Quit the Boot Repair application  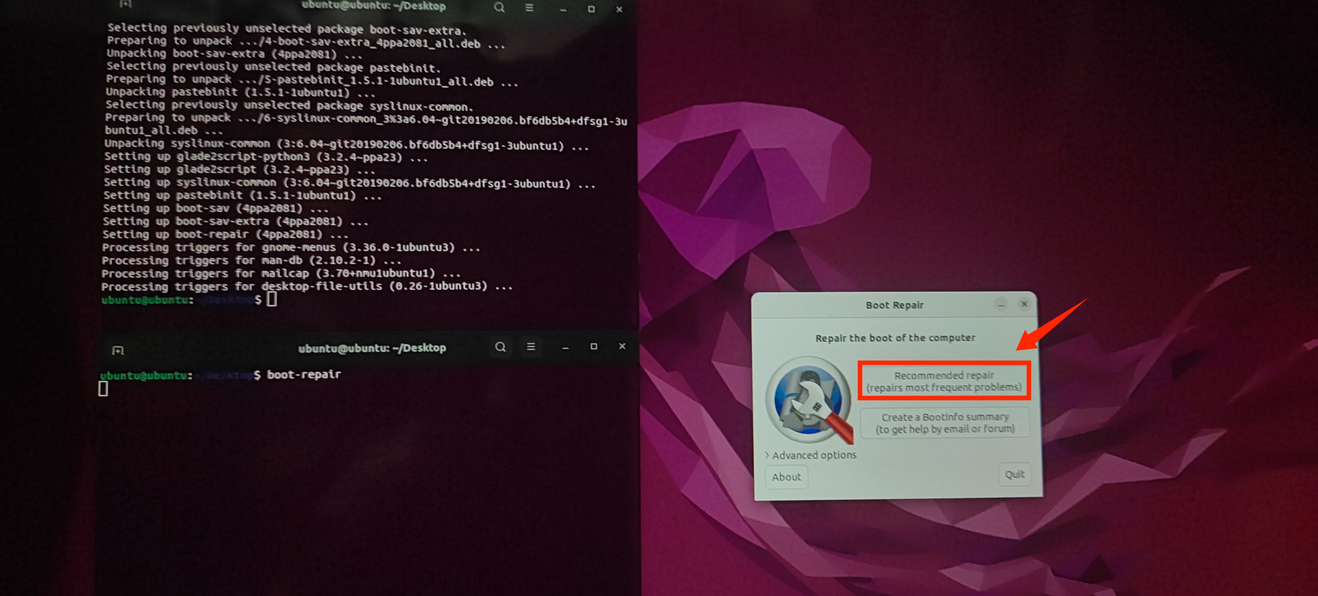1014,474
